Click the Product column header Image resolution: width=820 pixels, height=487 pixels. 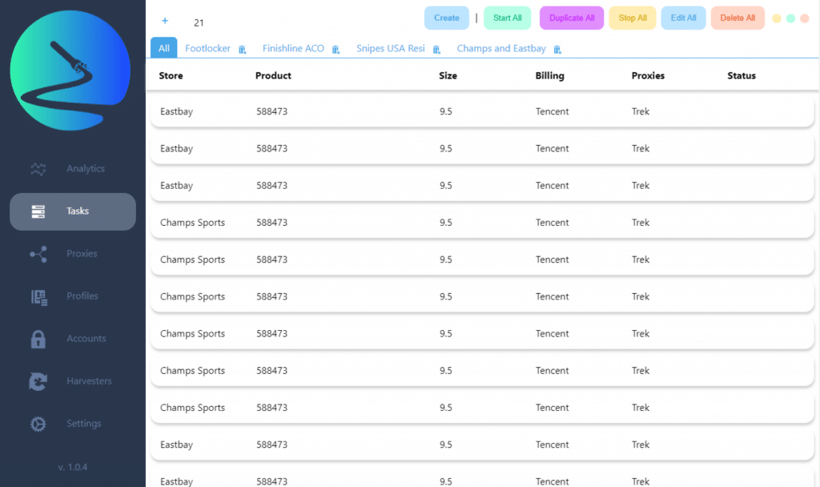pos(273,76)
